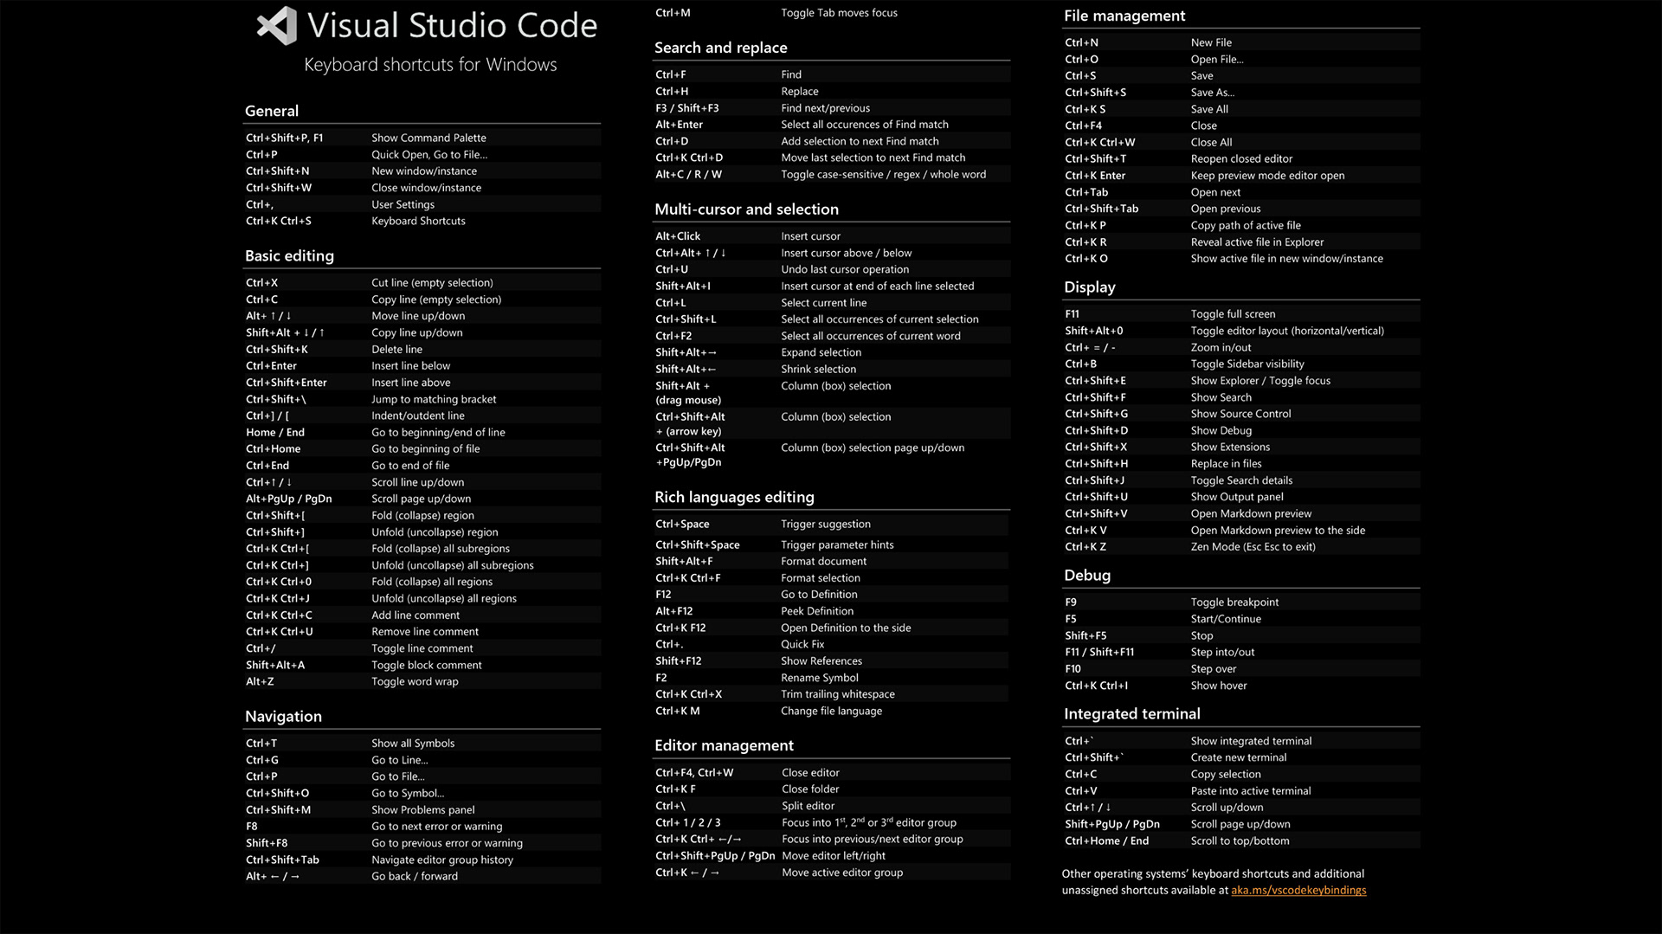Select 'Toggle case-sensitive / regex / whole word'
This screenshot has width=1662, height=934.
883,174
